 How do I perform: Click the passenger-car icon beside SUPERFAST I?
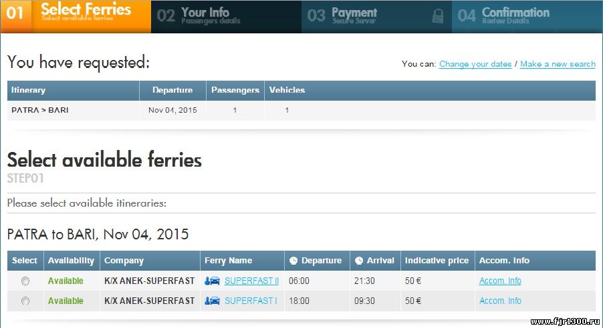click(x=212, y=301)
